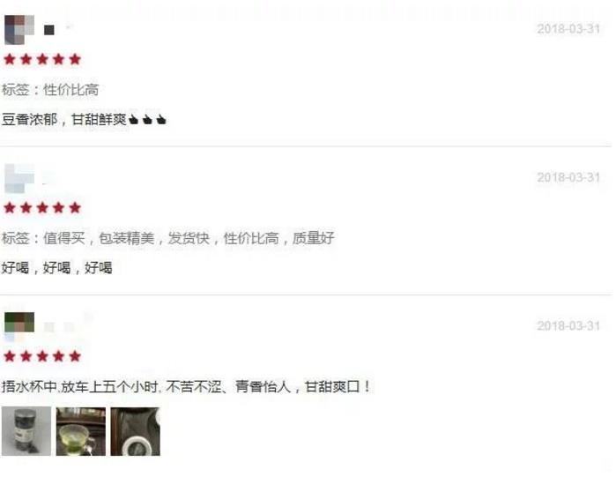Open the green tea glass cup photo
The height and width of the screenshot is (477, 616).
click(x=81, y=431)
